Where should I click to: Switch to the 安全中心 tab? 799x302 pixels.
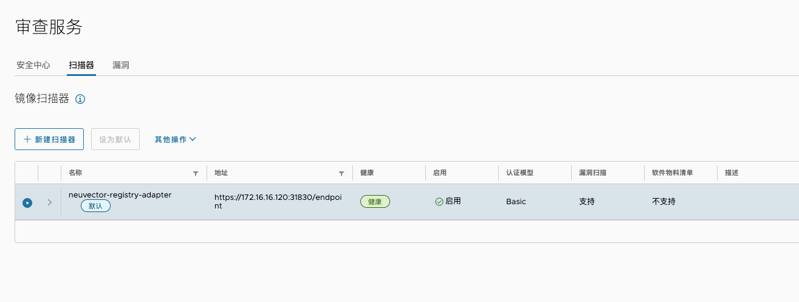tap(33, 65)
